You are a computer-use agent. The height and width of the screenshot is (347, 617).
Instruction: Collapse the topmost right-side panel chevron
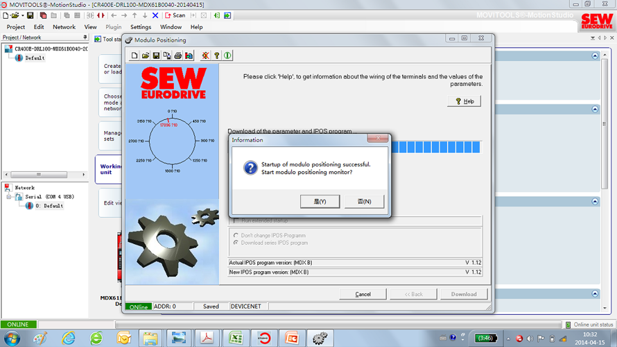(x=595, y=56)
